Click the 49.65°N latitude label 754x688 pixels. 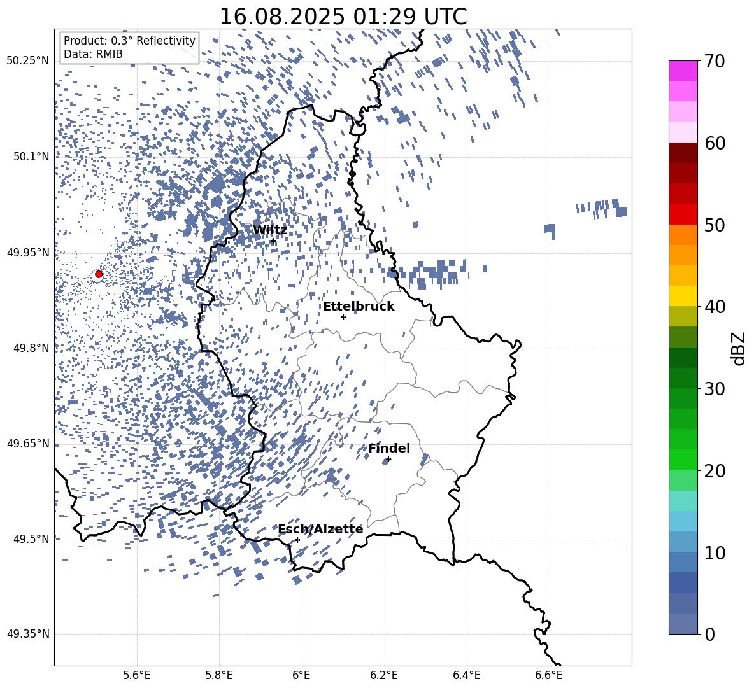pyautogui.click(x=28, y=444)
